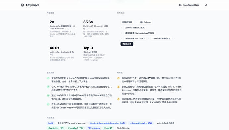The width and height of the screenshot is (229, 130).
Task: Select the Retrieval-Augmented Generation (RAG) tag
Action: pos(108,123)
